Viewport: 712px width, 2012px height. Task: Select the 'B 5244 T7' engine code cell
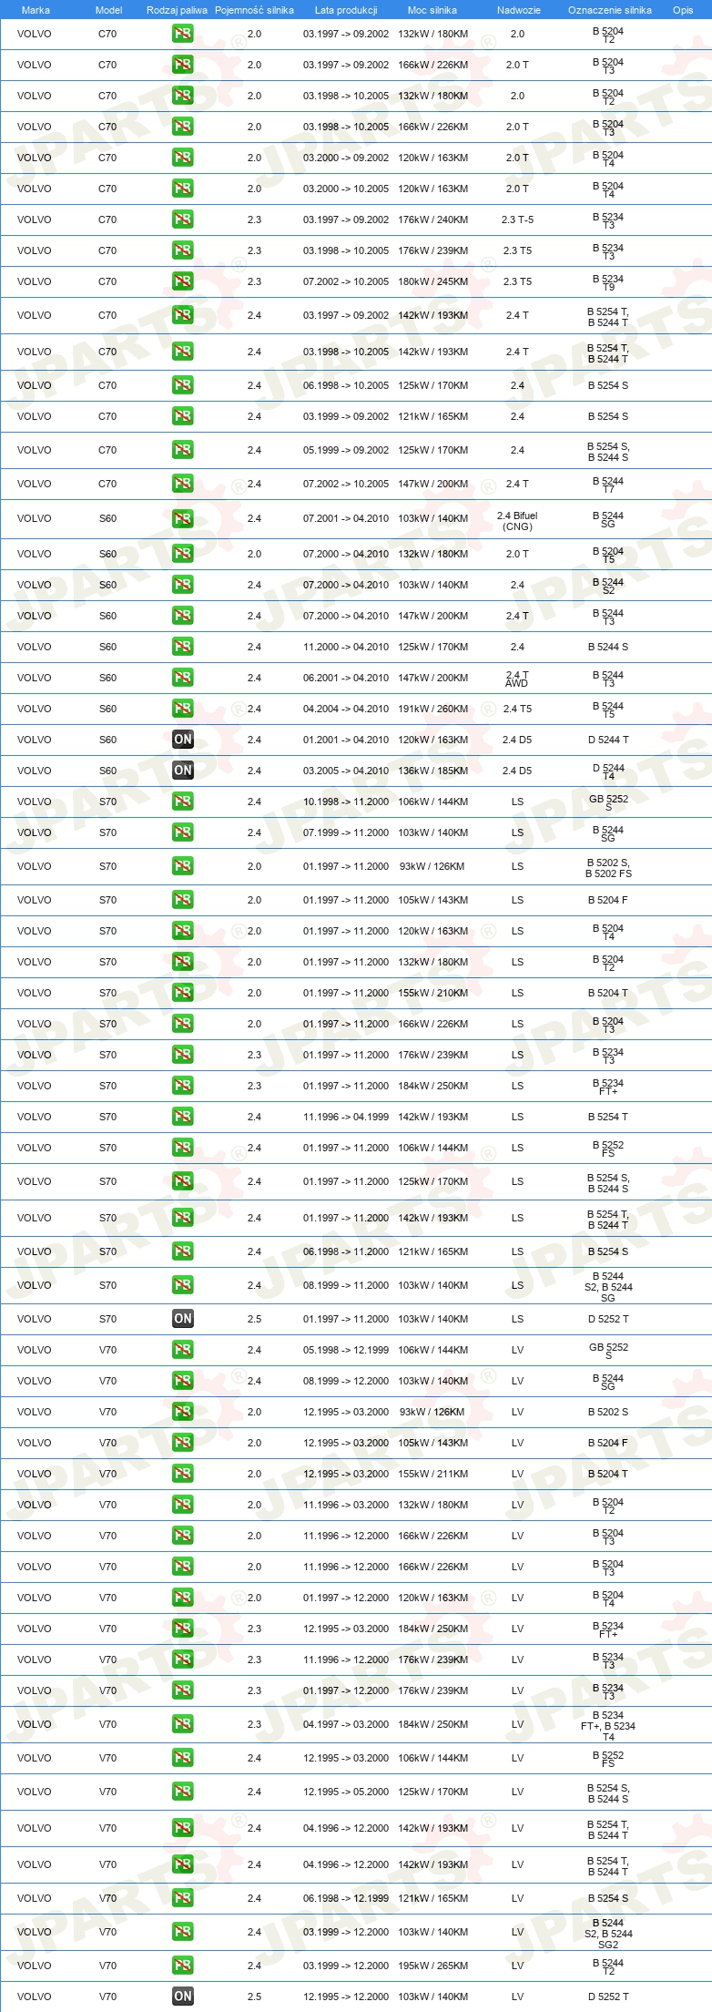click(x=608, y=485)
